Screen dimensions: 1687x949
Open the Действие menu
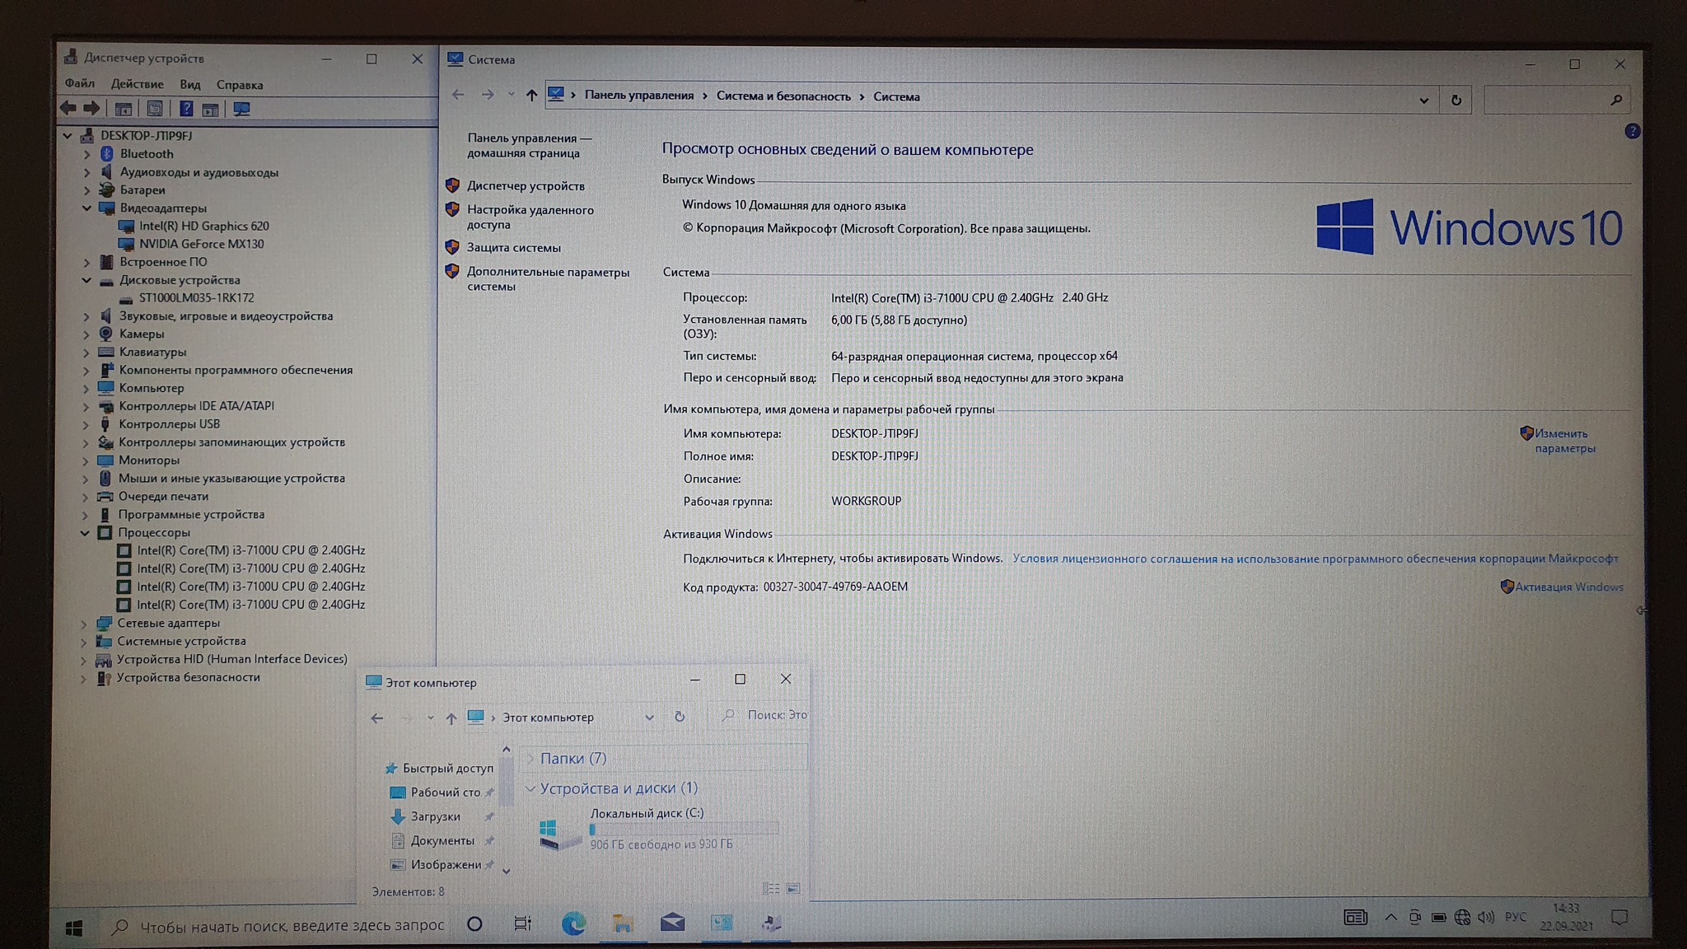(137, 84)
